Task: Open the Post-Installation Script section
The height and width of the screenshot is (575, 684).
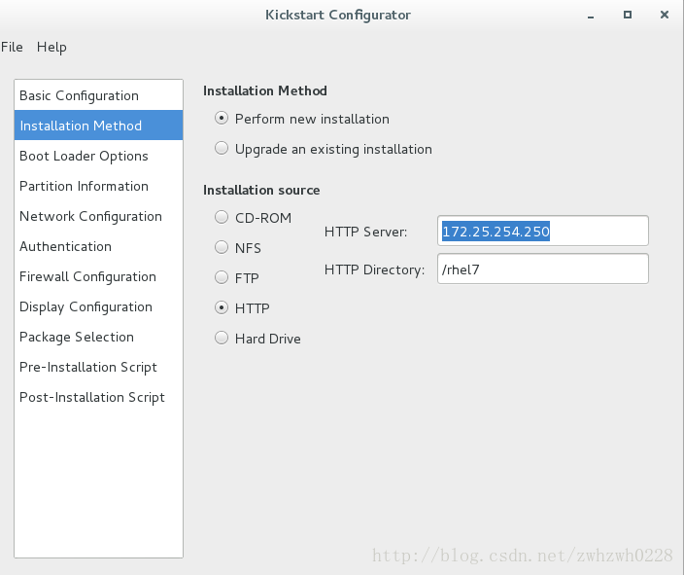Action: point(98,397)
